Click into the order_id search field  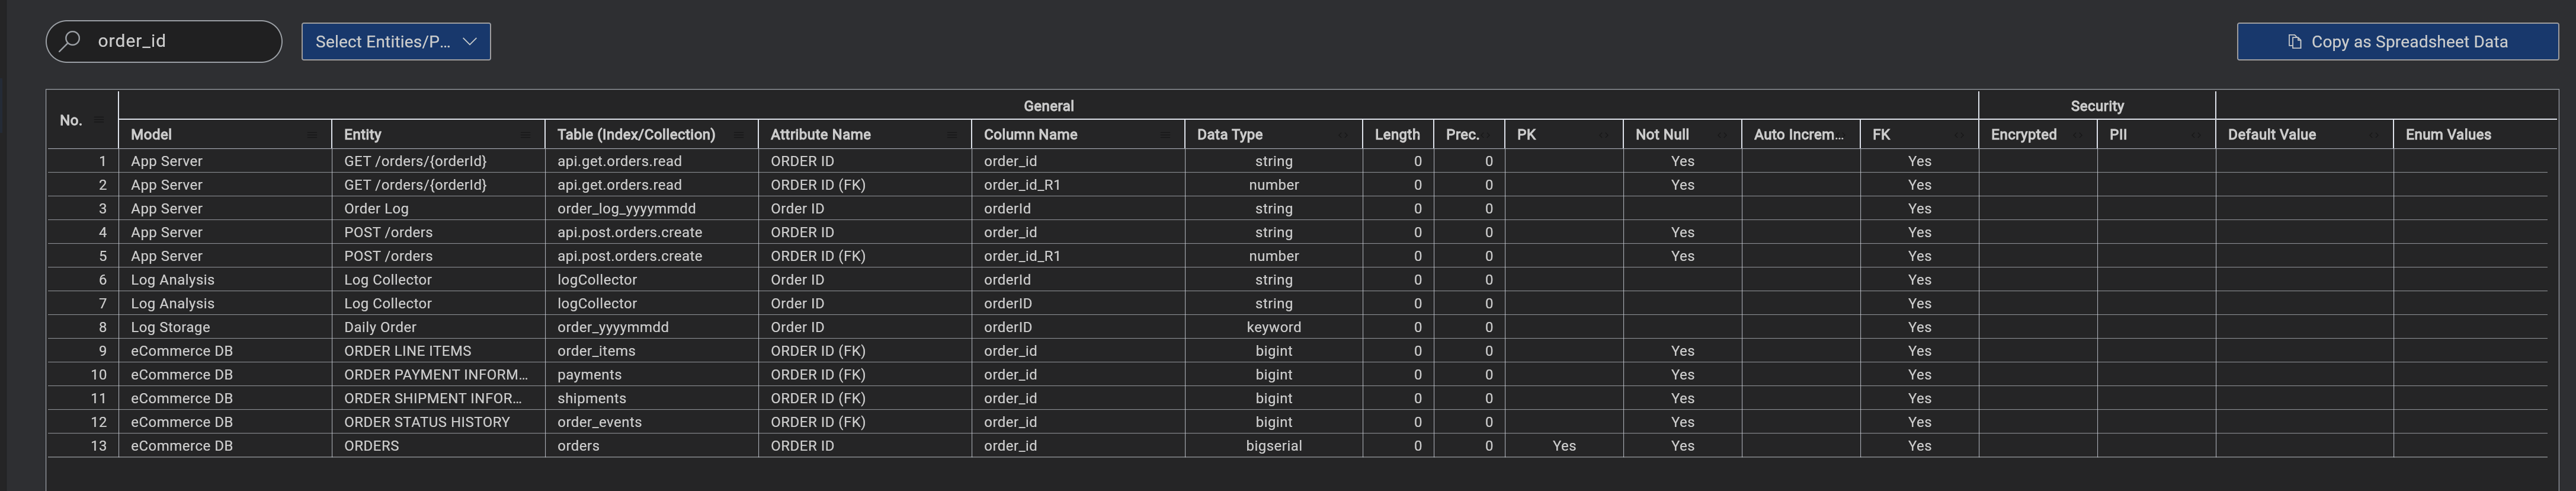180,42
